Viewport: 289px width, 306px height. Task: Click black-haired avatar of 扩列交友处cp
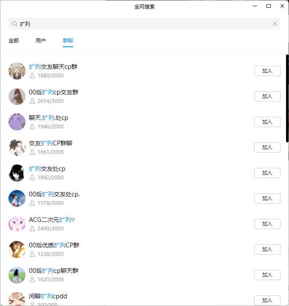point(17,173)
